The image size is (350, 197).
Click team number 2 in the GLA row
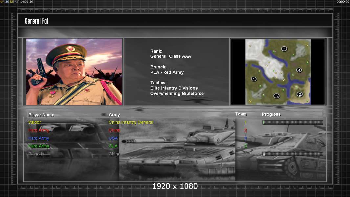click(x=245, y=146)
